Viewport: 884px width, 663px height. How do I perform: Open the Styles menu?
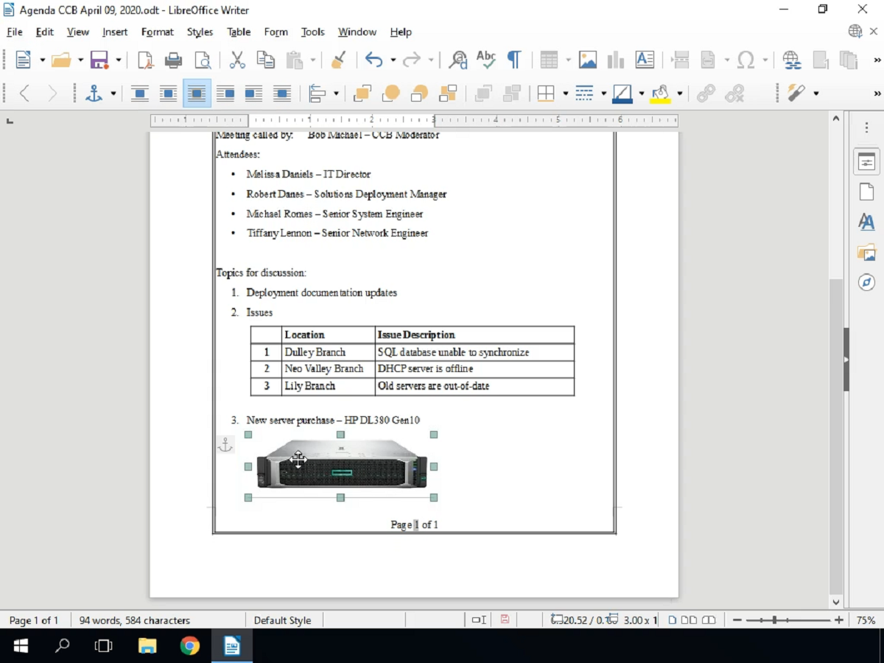[x=200, y=32]
